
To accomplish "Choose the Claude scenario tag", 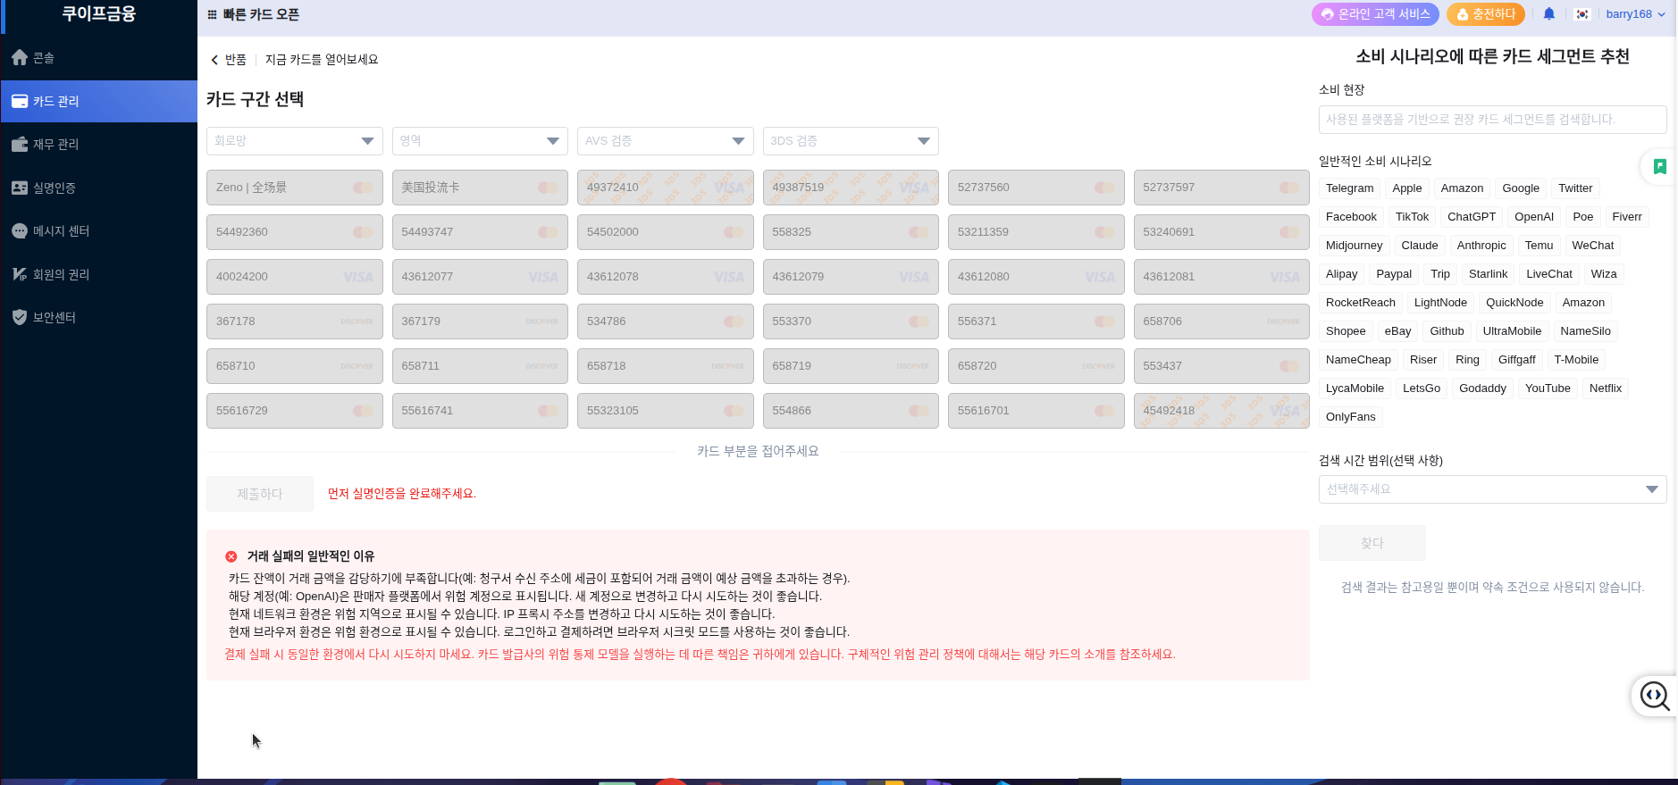I will (x=1420, y=246).
